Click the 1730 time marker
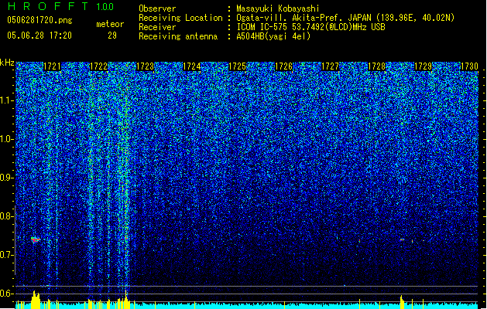 click(x=469, y=66)
